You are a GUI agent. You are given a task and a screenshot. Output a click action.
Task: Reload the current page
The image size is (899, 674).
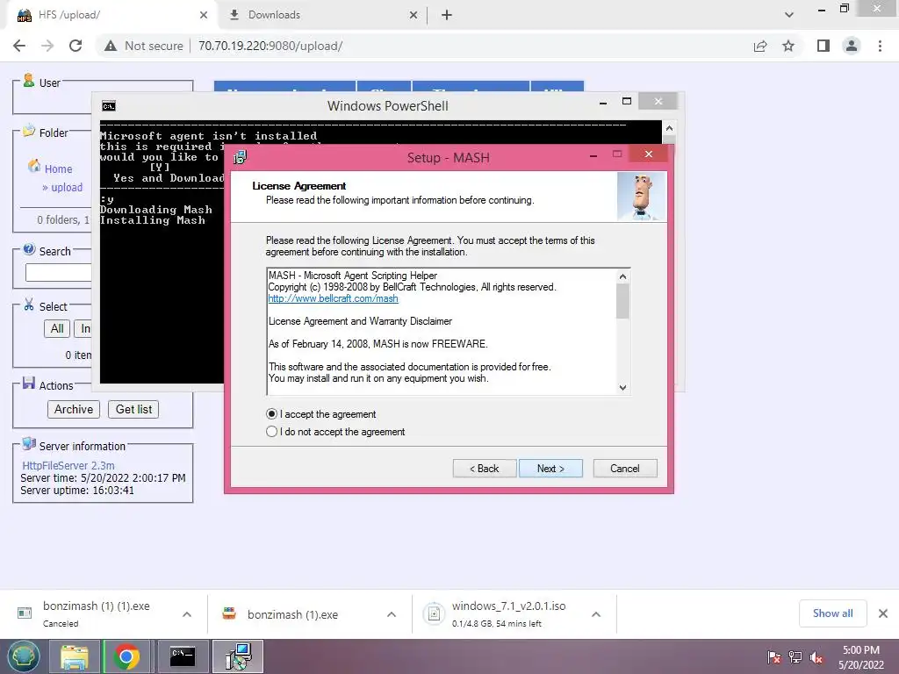click(x=76, y=46)
